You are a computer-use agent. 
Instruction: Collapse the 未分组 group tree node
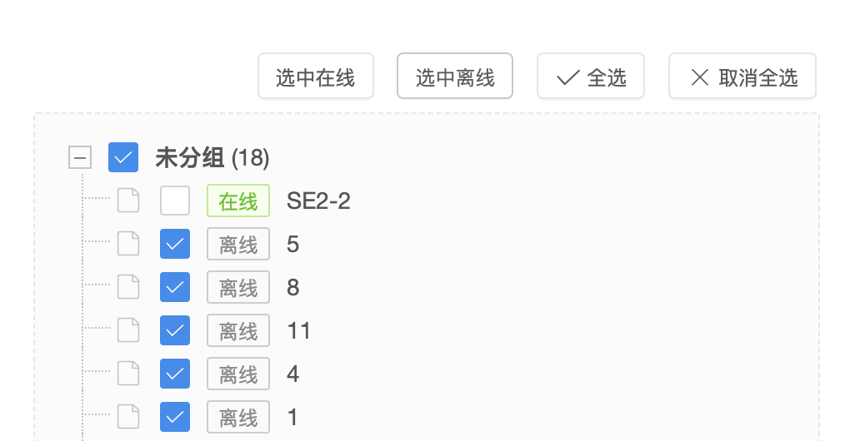(x=80, y=157)
